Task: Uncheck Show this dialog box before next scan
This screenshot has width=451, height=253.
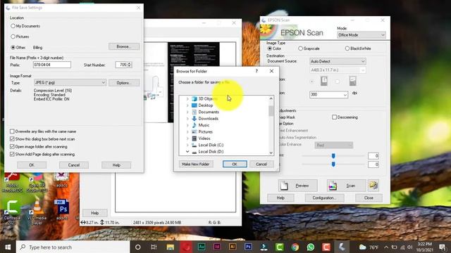Action: (x=12, y=139)
